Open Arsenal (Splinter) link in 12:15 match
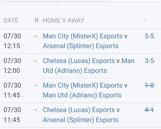This screenshot has height=129, width=161. (x=80, y=46)
